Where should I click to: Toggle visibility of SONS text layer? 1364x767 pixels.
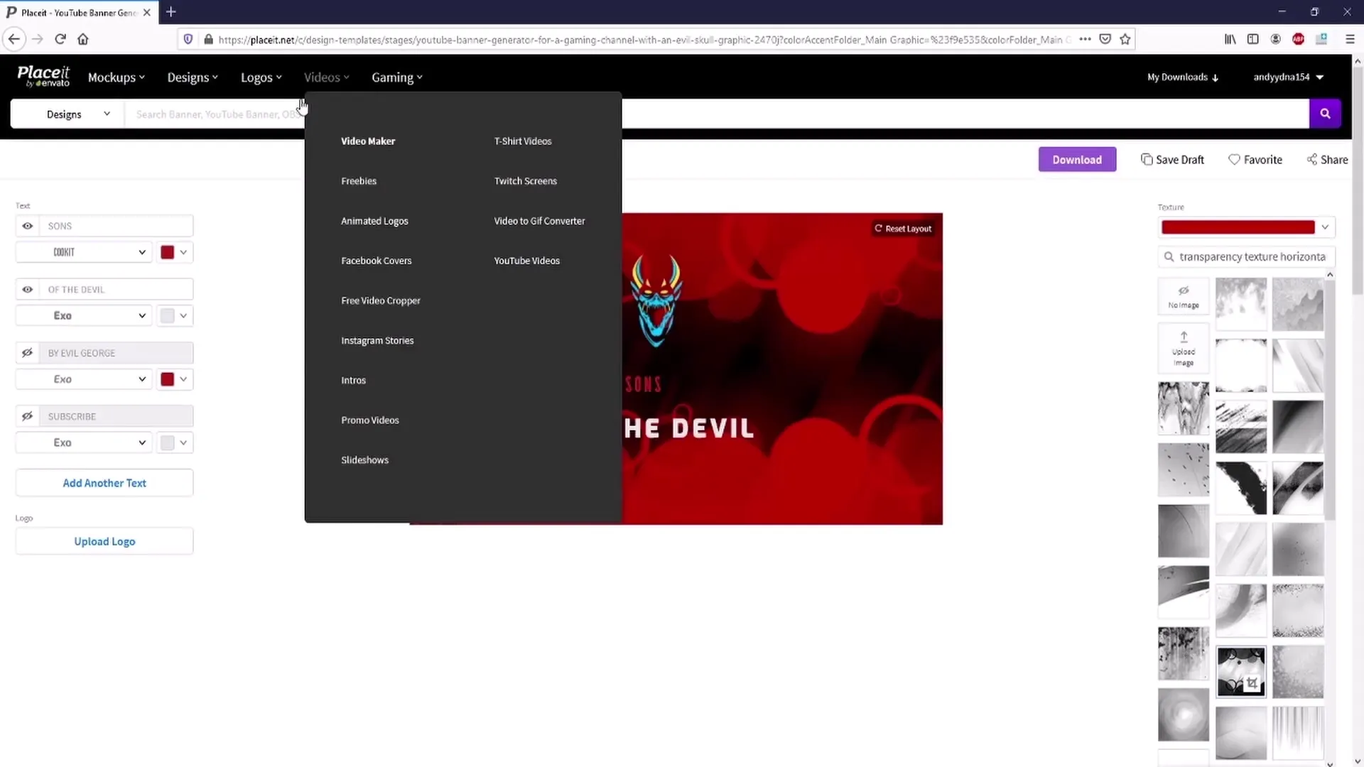coord(28,226)
